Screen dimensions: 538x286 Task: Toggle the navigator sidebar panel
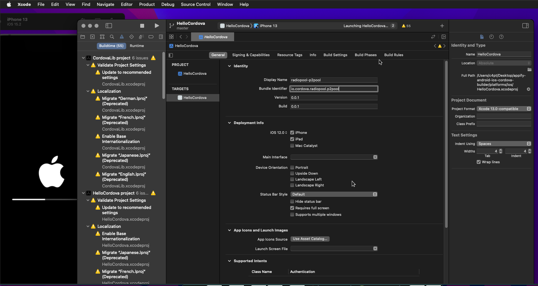click(x=109, y=26)
